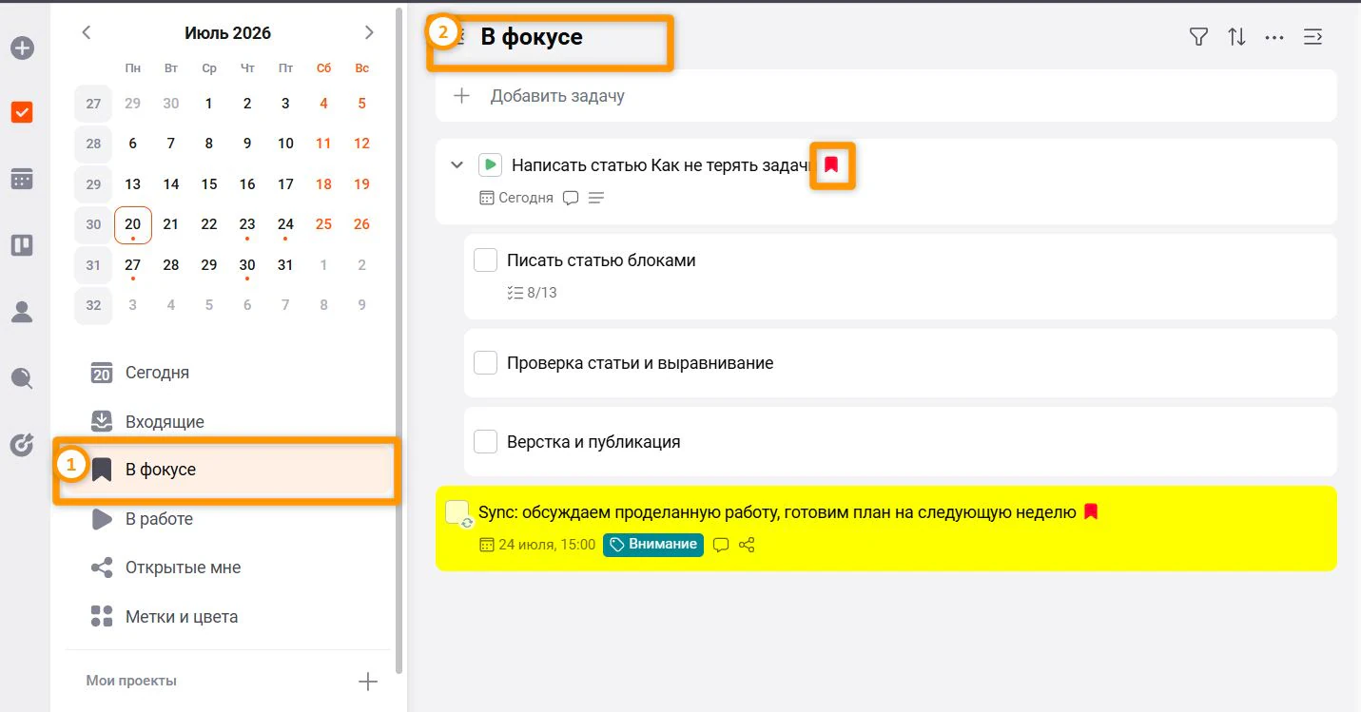Collapse subtasks of the article task

[457, 165]
